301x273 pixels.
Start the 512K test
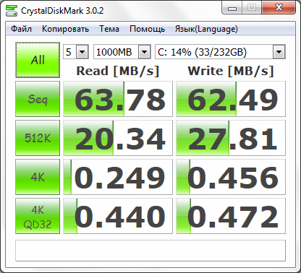click(x=38, y=138)
